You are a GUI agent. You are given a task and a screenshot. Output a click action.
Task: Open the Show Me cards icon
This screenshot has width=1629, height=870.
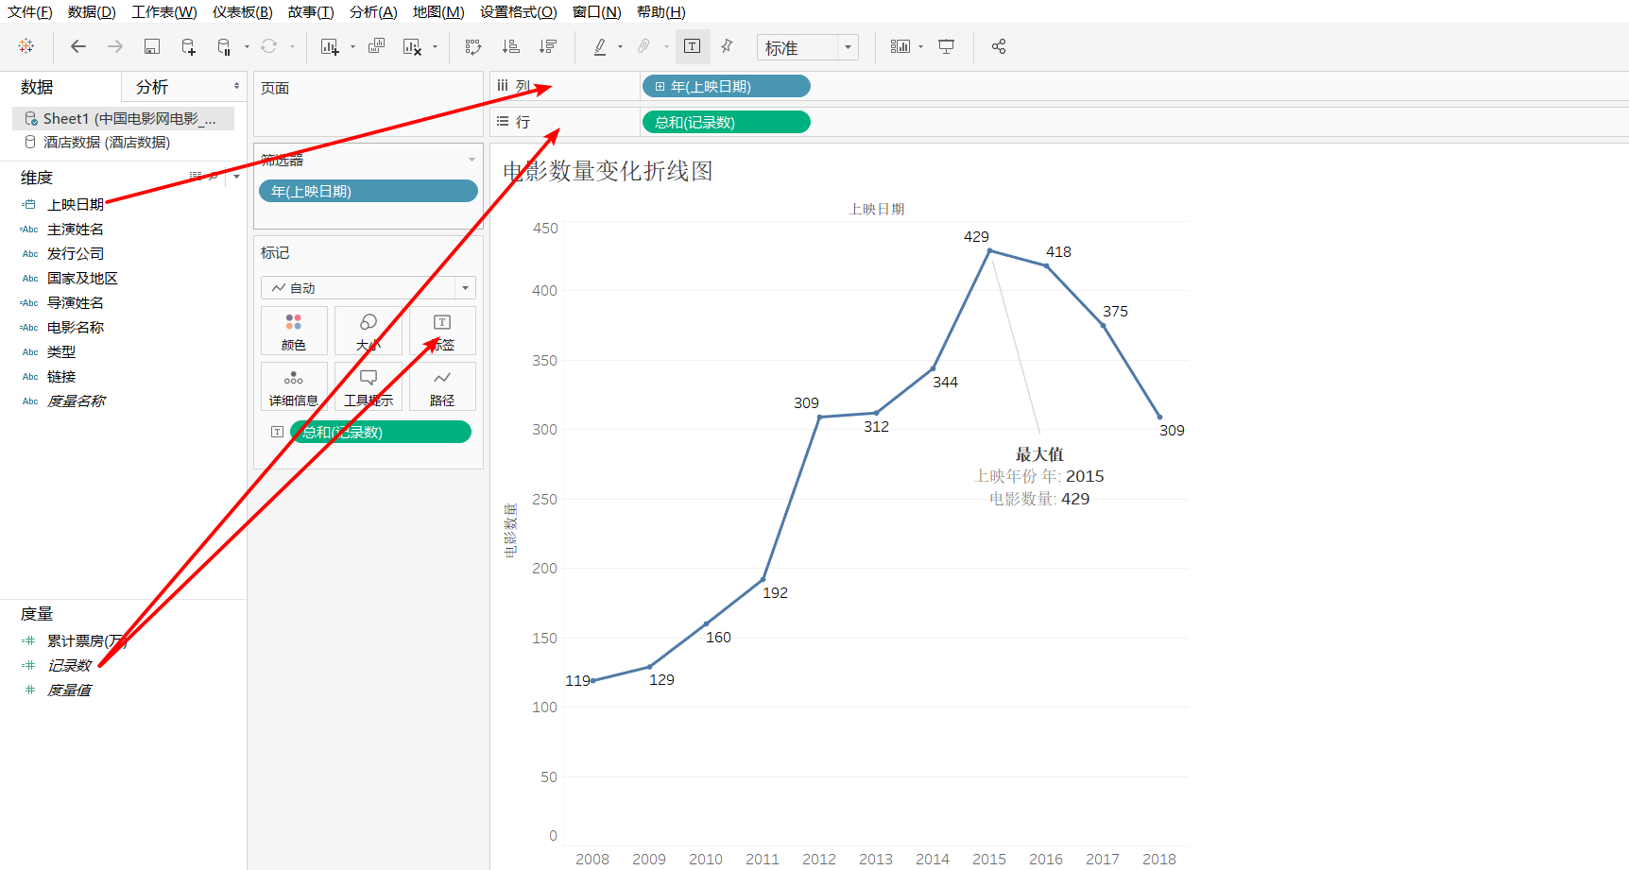[900, 46]
